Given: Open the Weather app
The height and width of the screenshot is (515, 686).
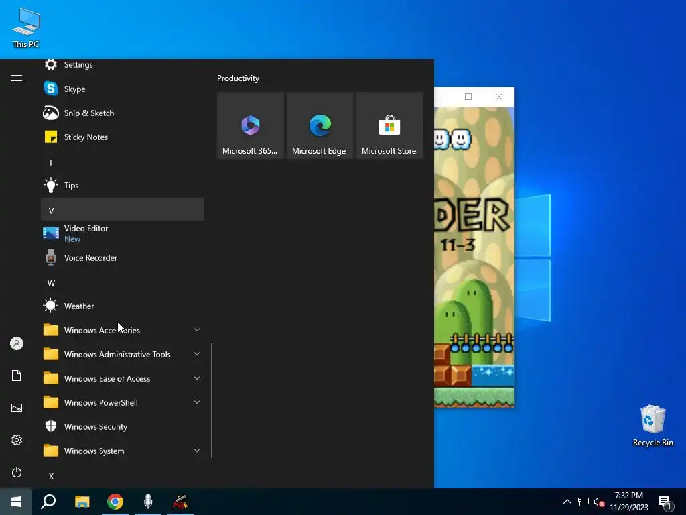Looking at the screenshot, I should [x=123, y=306].
